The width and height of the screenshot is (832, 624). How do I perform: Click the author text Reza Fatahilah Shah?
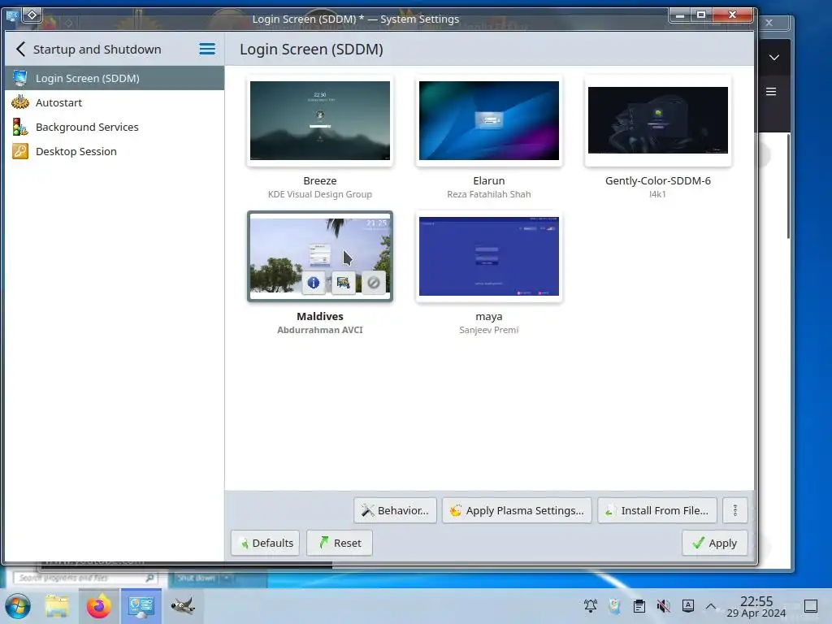[x=488, y=194]
